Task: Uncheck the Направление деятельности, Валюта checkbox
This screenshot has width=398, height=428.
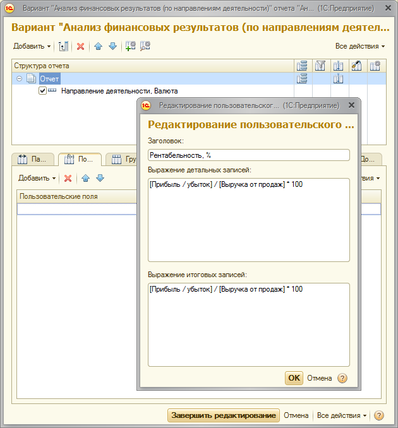Action: [x=42, y=91]
